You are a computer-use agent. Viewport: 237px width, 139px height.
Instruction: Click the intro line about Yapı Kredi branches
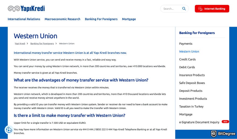(70, 53)
